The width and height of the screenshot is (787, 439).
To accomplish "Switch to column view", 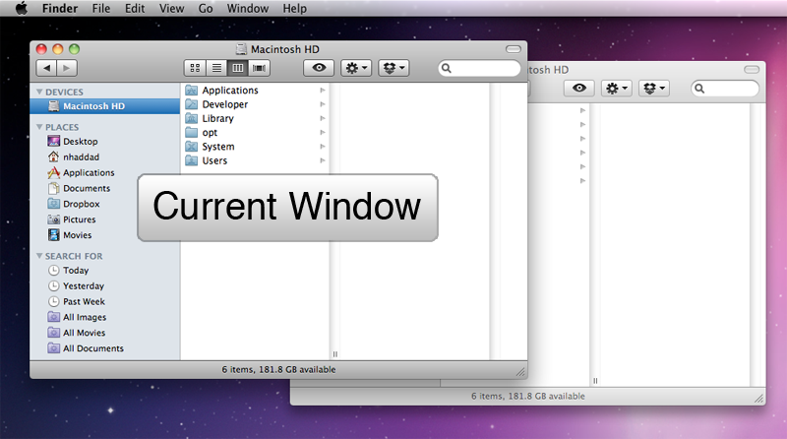I will pos(238,68).
